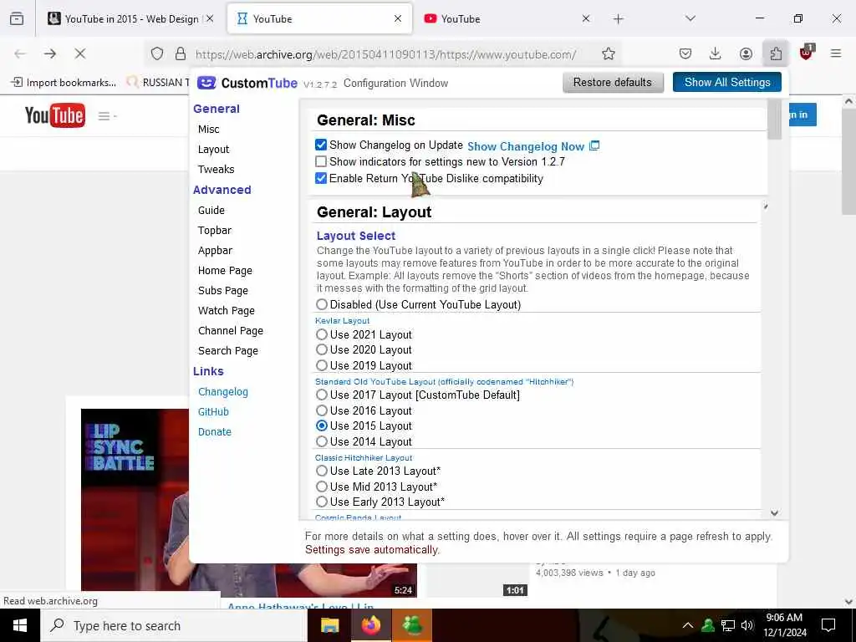
Task: Select Use 2014 Layout
Action: (322, 441)
